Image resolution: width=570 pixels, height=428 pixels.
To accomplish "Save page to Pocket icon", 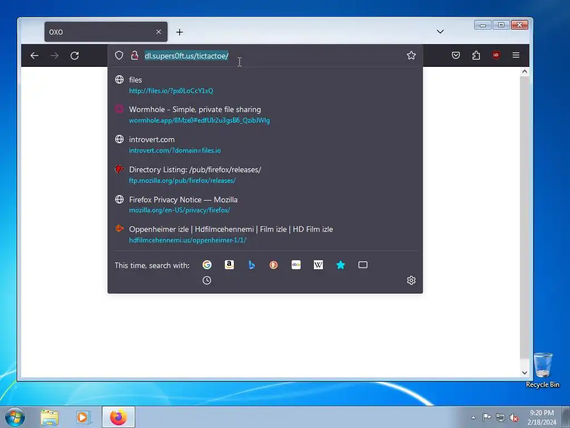I will tap(456, 55).
